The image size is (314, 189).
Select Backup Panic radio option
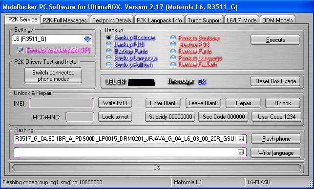108,51
